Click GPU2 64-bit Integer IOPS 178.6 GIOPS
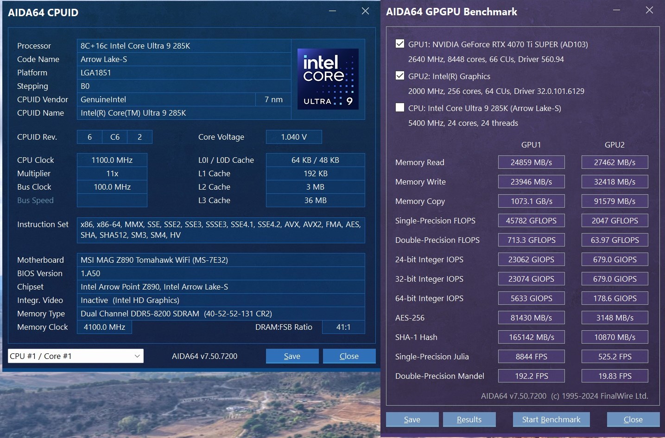 615,298
